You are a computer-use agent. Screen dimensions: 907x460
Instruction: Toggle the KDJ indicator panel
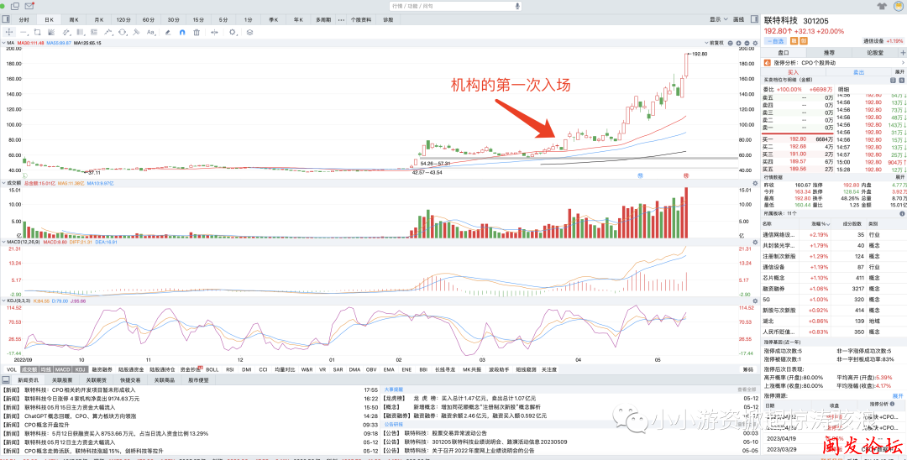click(x=80, y=369)
